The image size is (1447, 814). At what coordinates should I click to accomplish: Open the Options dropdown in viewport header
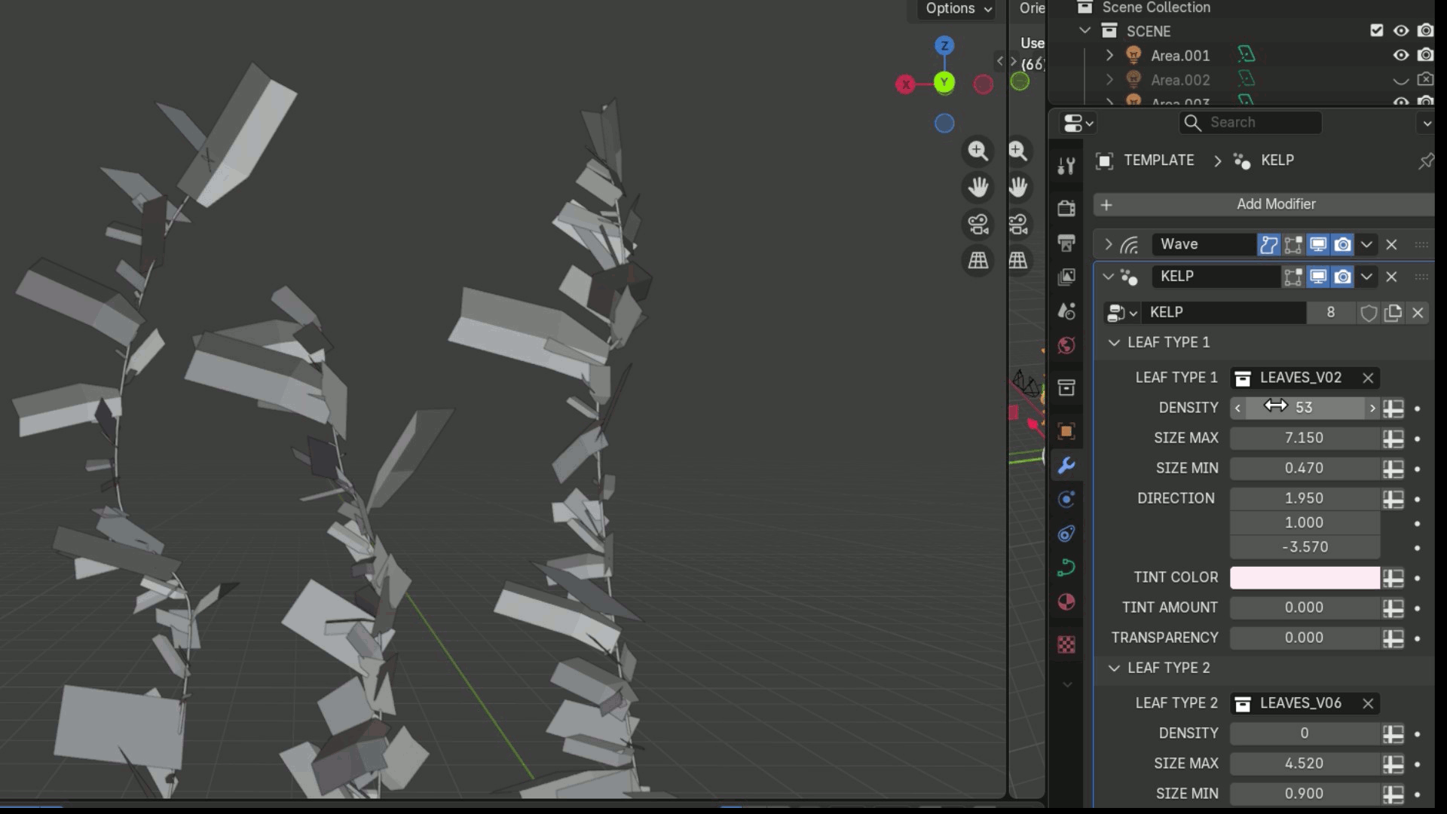point(958,8)
